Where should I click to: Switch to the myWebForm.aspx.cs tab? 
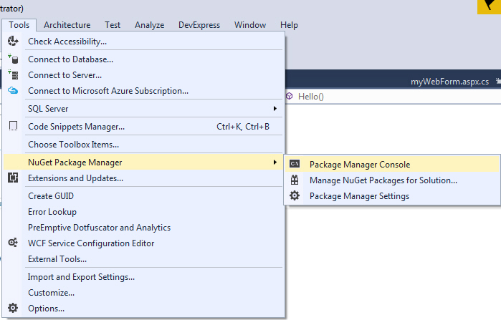pos(449,82)
